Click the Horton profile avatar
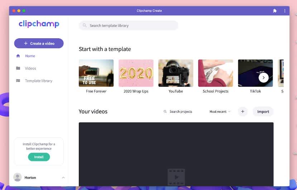This screenshot has width=297, height=190. (x=18, y=177)
